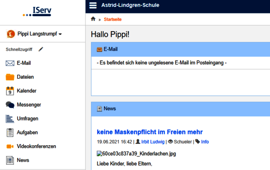Open article 'keine Maskenpflicht im Freien mehr'

point(150,132)
